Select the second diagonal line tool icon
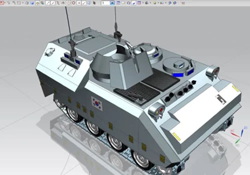This screenshot has width=250, height=175. click(53, 3)
